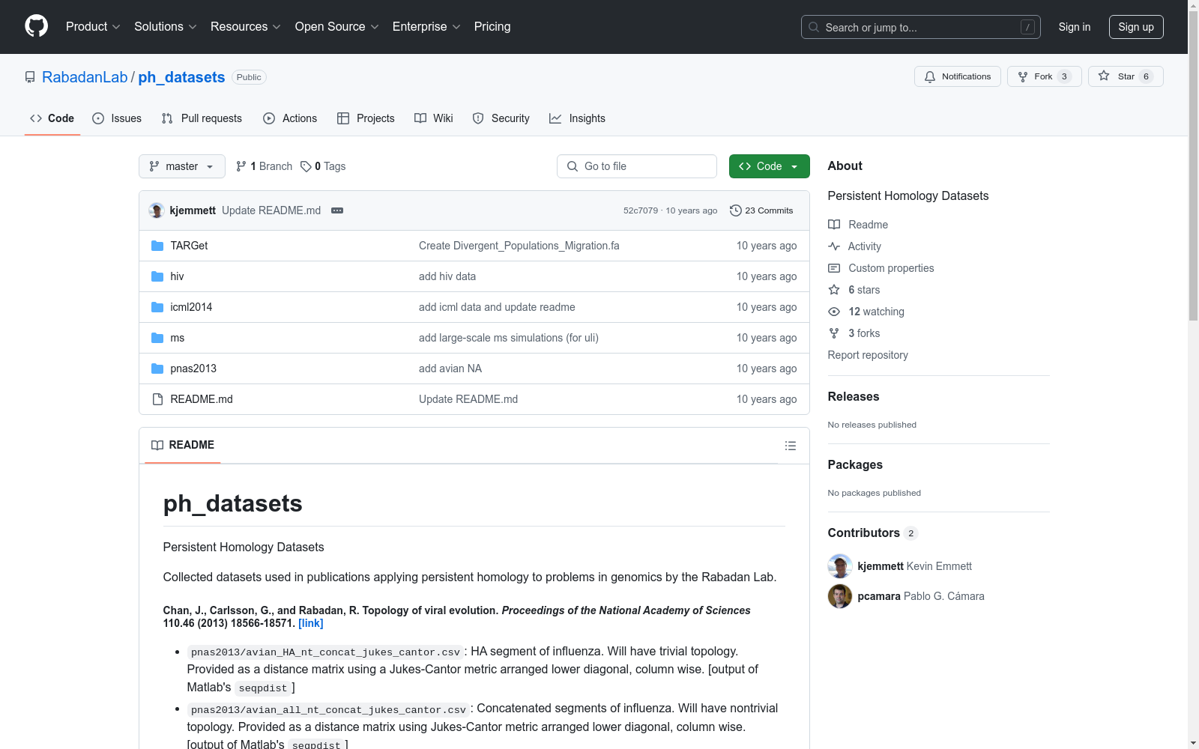This screenshot has width=1199, height=749.
Task: Open the README outline list icon
Action: point(790,446)
